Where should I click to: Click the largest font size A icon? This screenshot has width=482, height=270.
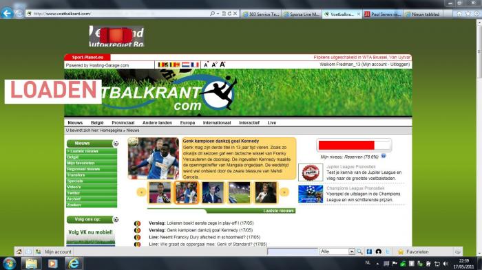click(x=222, y=65)
